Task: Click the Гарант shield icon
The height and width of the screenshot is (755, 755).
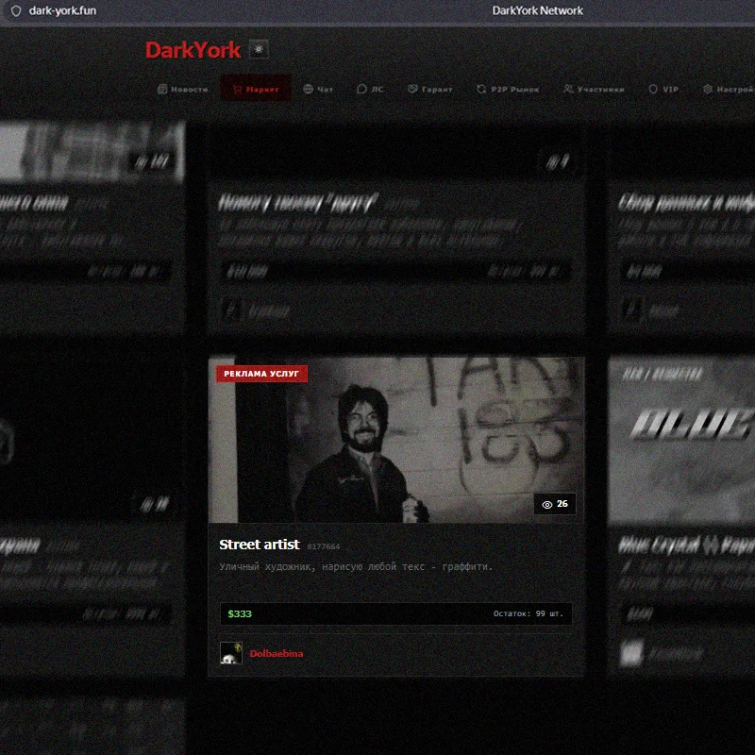Action: pos(412,90)
